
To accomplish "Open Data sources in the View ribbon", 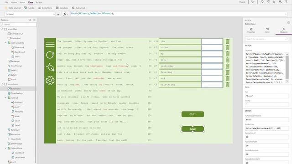I will tap(13, 8).
